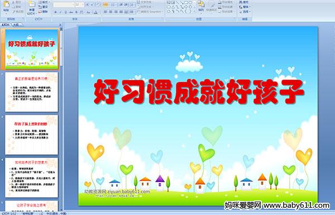Open the Arrange shapes tool
335x215 pixels.
click(201, 6)
